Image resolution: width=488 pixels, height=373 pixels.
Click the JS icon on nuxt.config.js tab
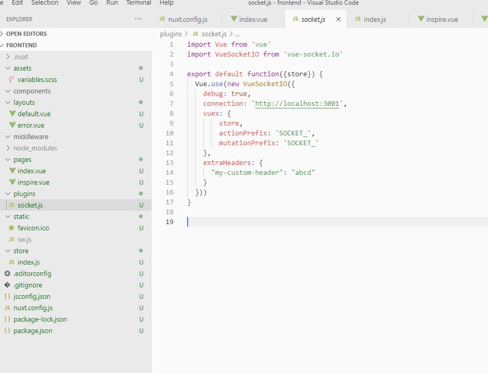(162, 19)
